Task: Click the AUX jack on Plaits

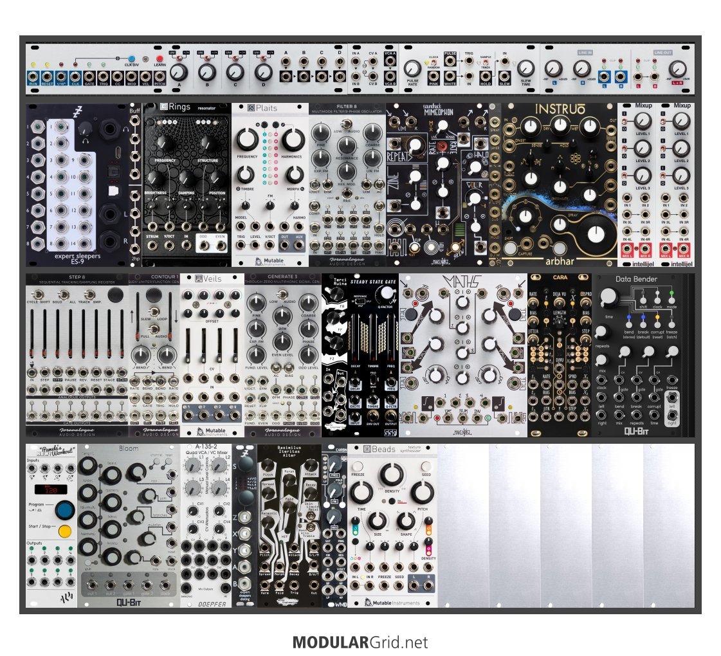Action: 299,246
